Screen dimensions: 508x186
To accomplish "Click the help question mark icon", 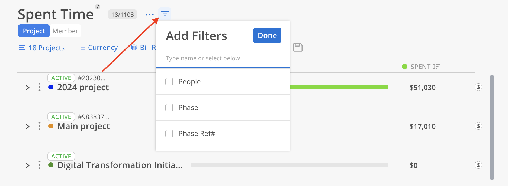I will [x=98, y=7].
